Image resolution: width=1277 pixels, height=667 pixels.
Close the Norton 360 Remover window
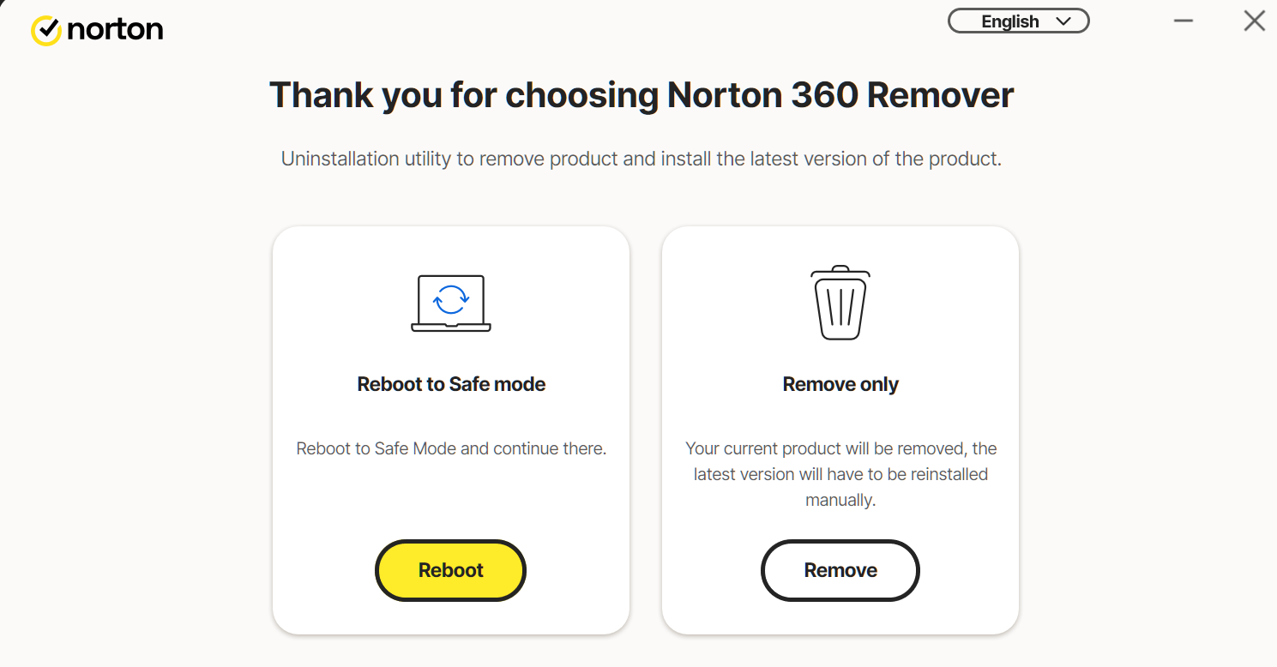tap(1255, 21)
